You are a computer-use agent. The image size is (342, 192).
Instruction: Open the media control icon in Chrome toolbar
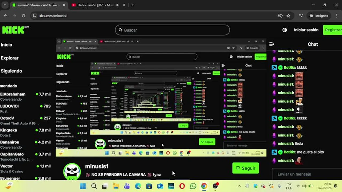tap(301, 16)
